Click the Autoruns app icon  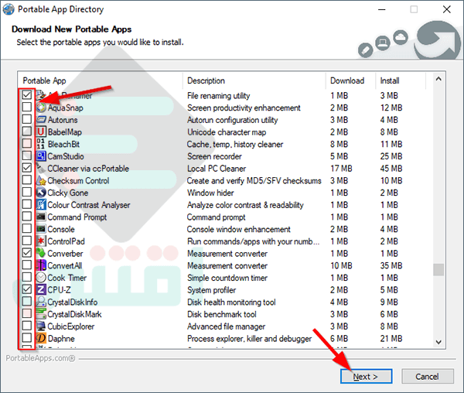(x=41, y=120)
